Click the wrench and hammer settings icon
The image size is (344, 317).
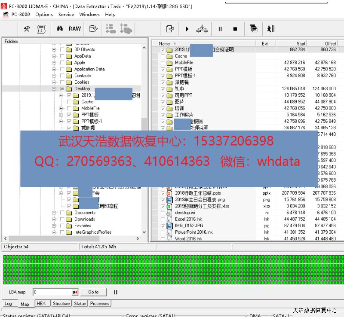point(27,29)
